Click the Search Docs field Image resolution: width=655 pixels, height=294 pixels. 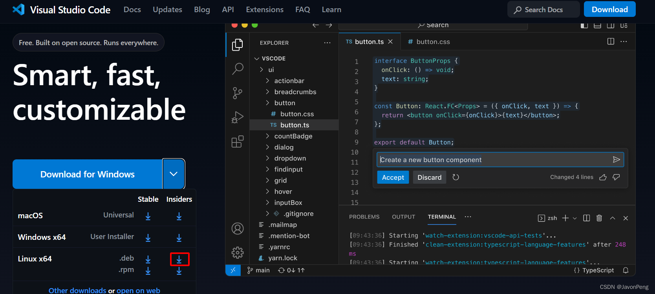(x=543, y=9)
